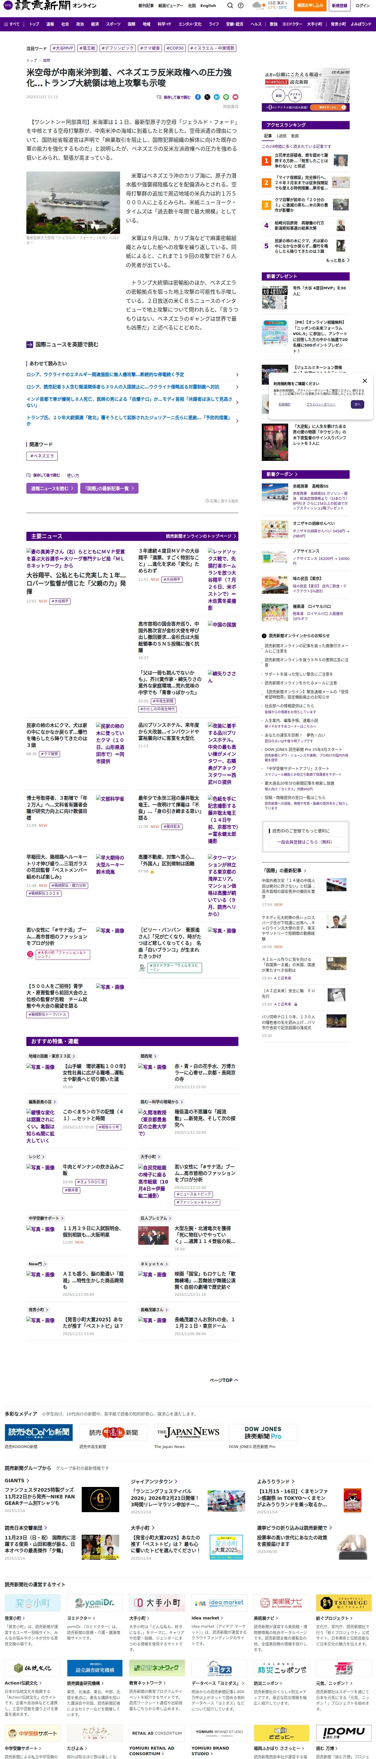Share the article via the red mail icon

click(235, 97)
